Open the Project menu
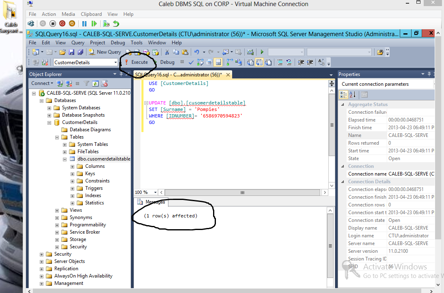 click(x=97, y=43)
